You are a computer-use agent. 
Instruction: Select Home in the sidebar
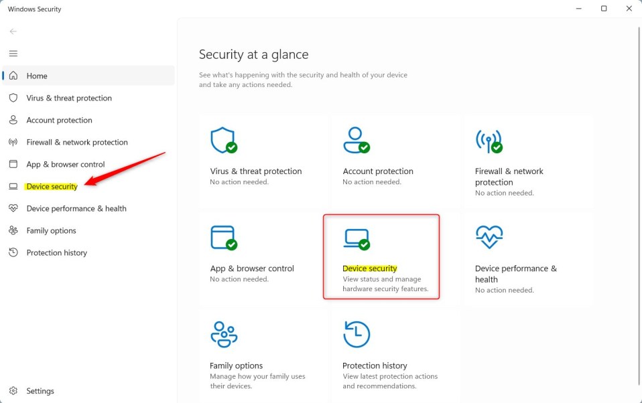pyautogui.click(x=88, y=76)
